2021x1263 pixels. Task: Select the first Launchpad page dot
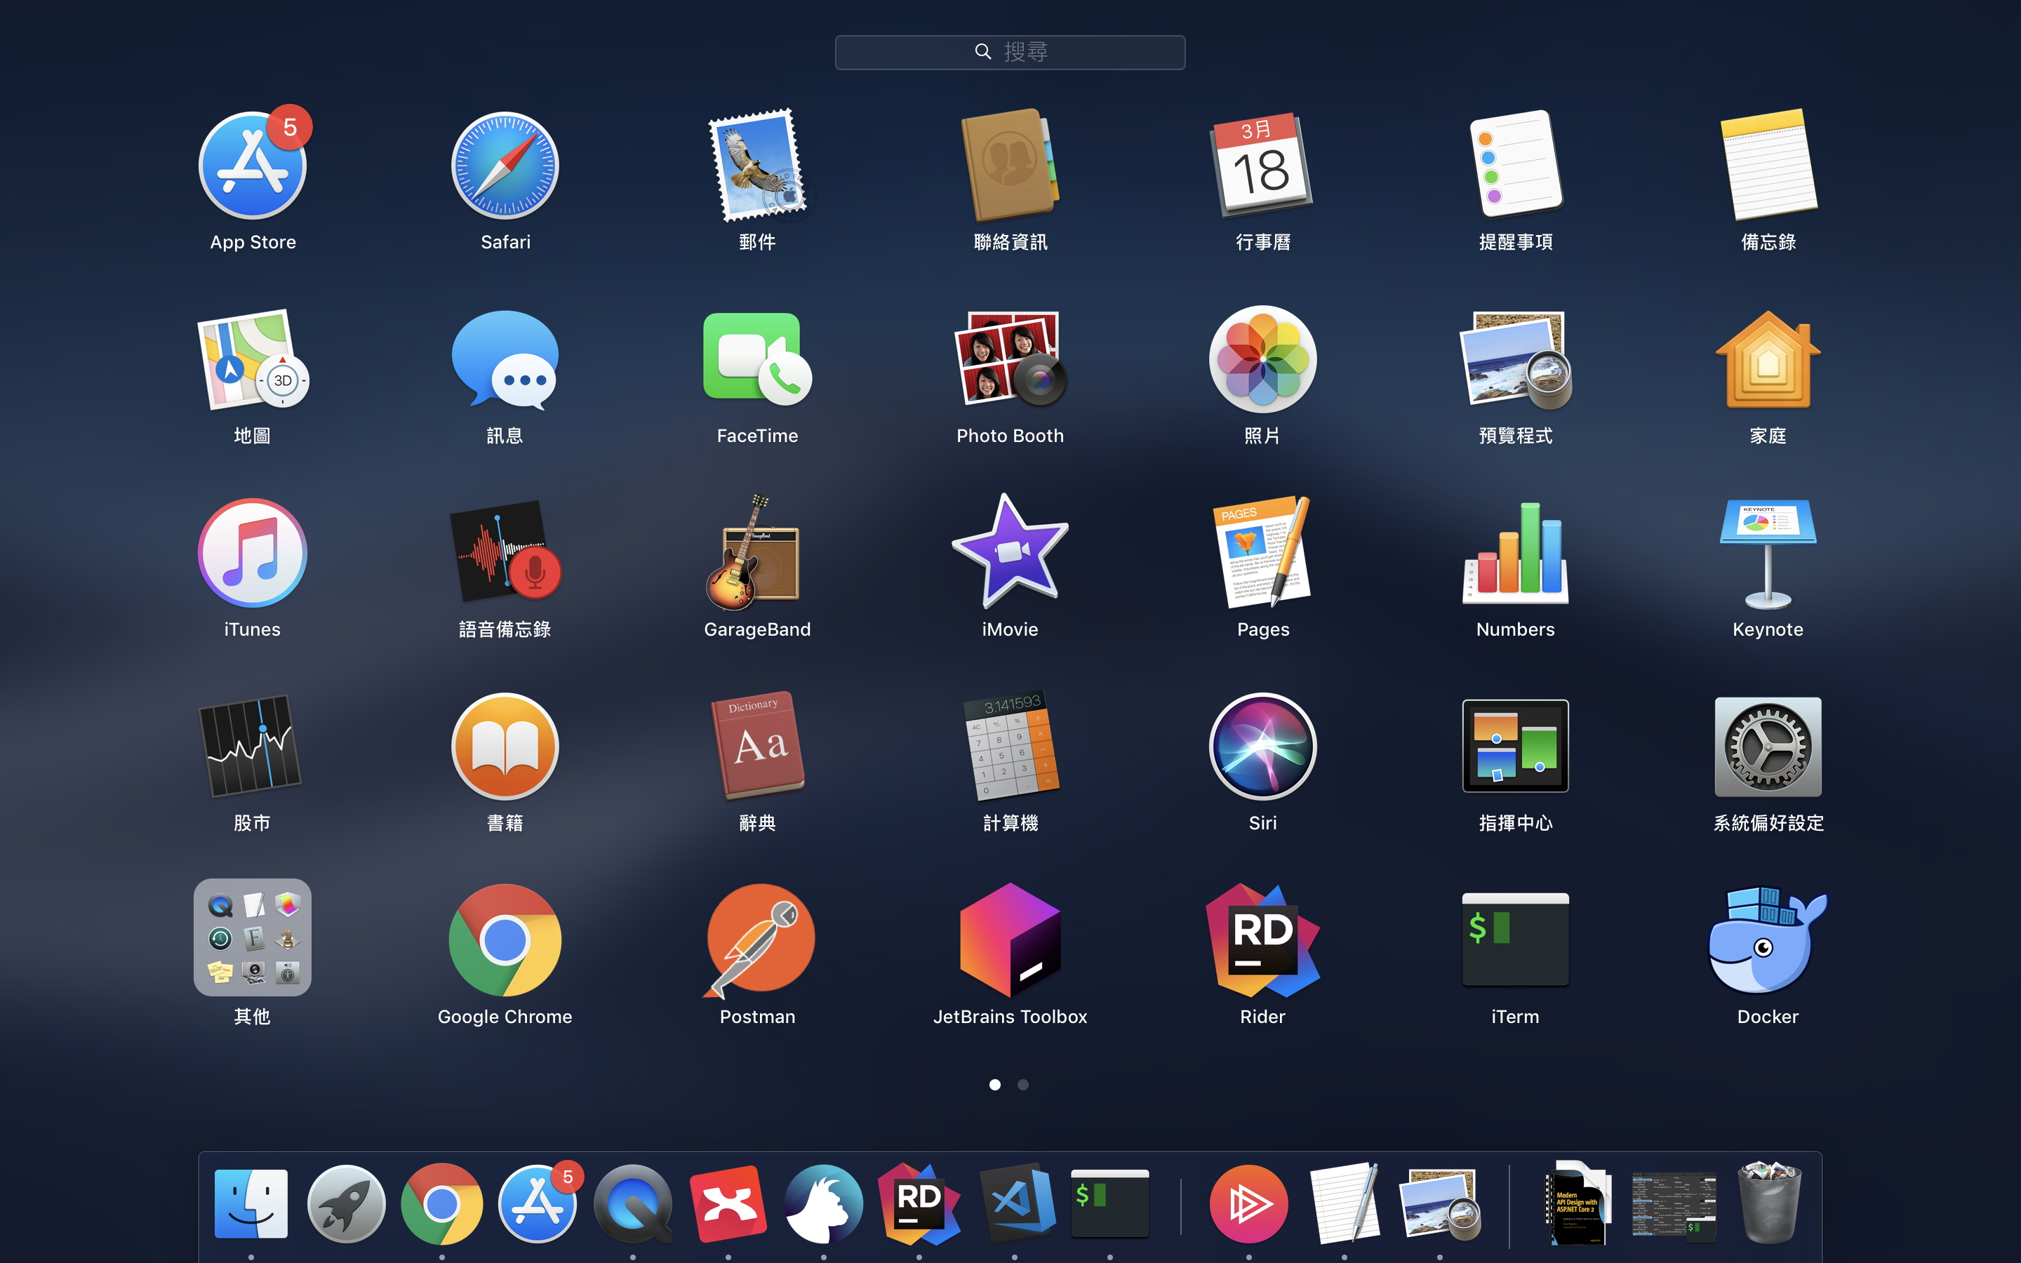click(994, 1084)
